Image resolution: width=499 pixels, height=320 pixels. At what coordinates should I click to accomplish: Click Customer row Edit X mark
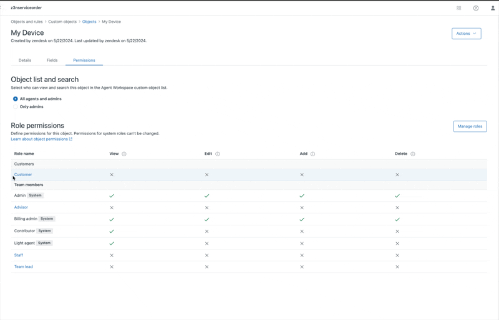click(207, 175)
